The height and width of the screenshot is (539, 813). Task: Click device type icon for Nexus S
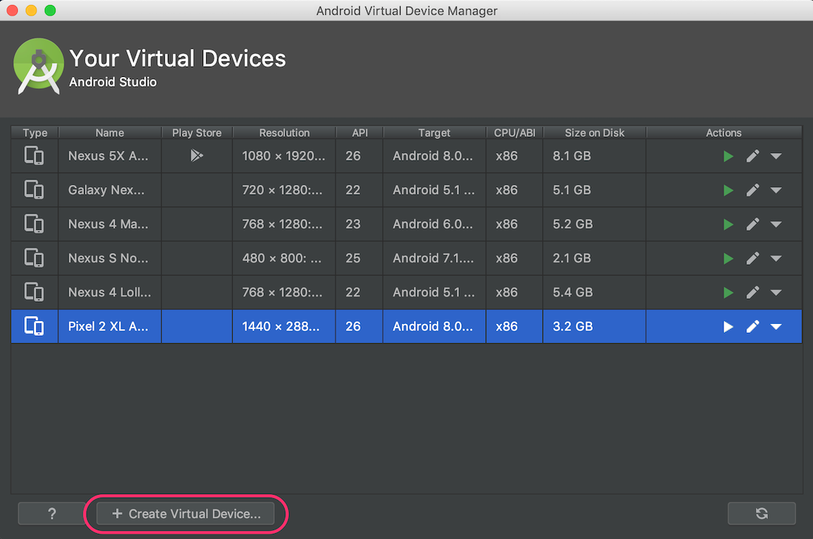click(34, 258)
